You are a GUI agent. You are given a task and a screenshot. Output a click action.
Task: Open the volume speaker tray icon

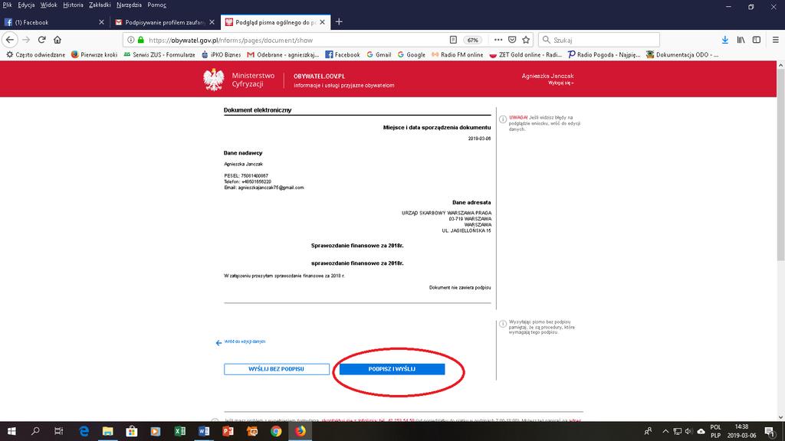689,431
